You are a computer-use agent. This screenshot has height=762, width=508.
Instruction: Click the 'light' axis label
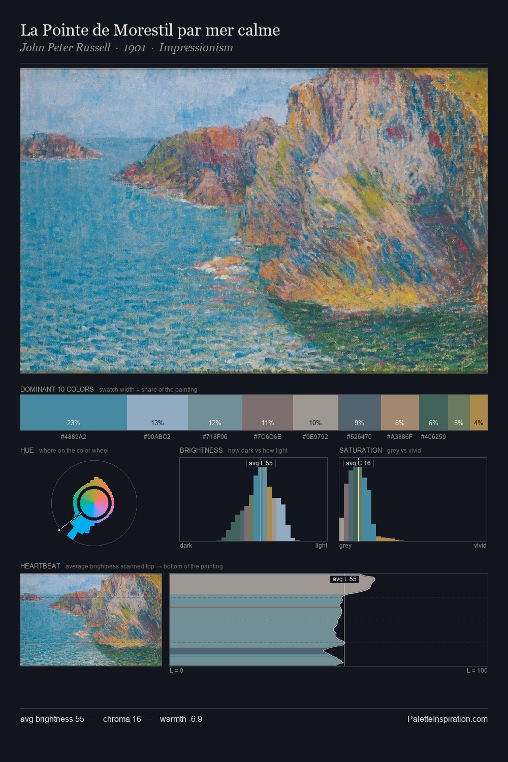(321, 546)
